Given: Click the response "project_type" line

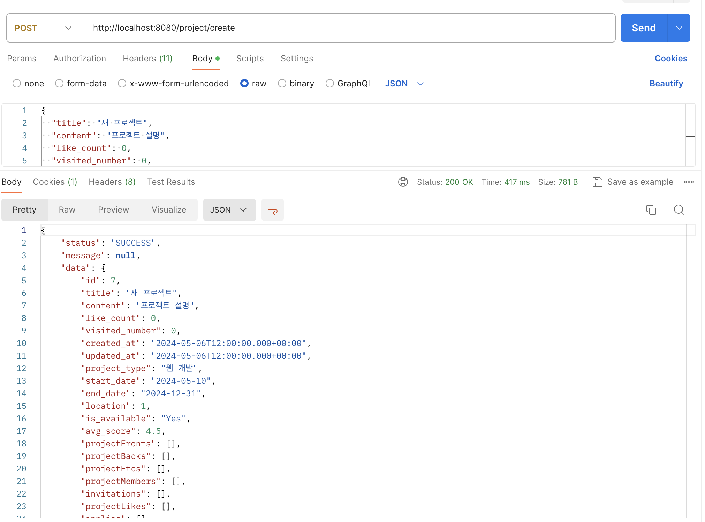Looking at the screenshot, I should (x=142, y=368).
